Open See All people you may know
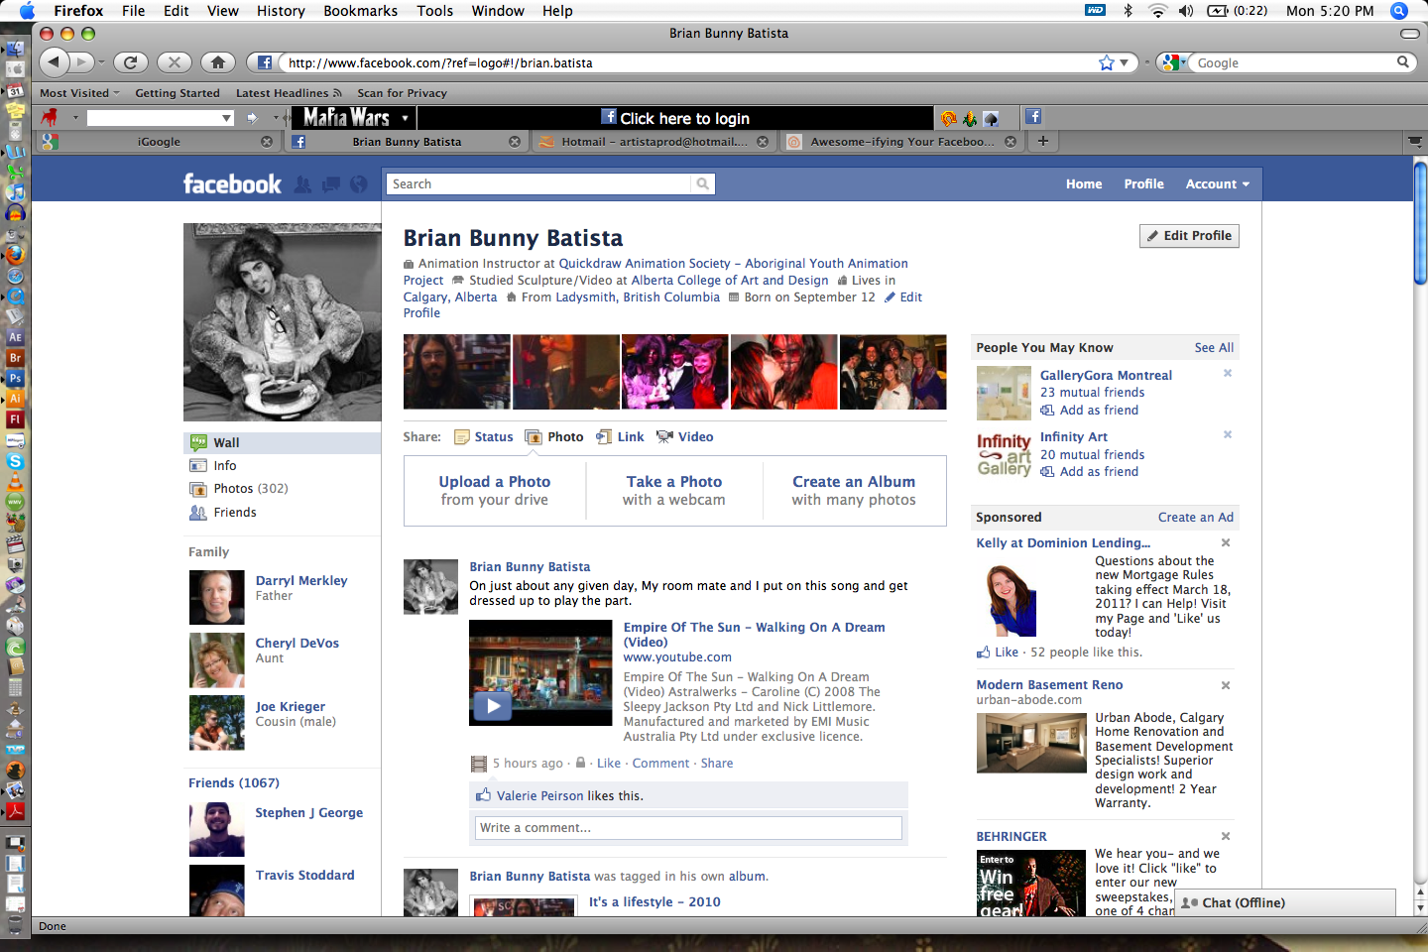This screenshot has width=1428, height=952. pyautogui.click(x=1214, y=347)
